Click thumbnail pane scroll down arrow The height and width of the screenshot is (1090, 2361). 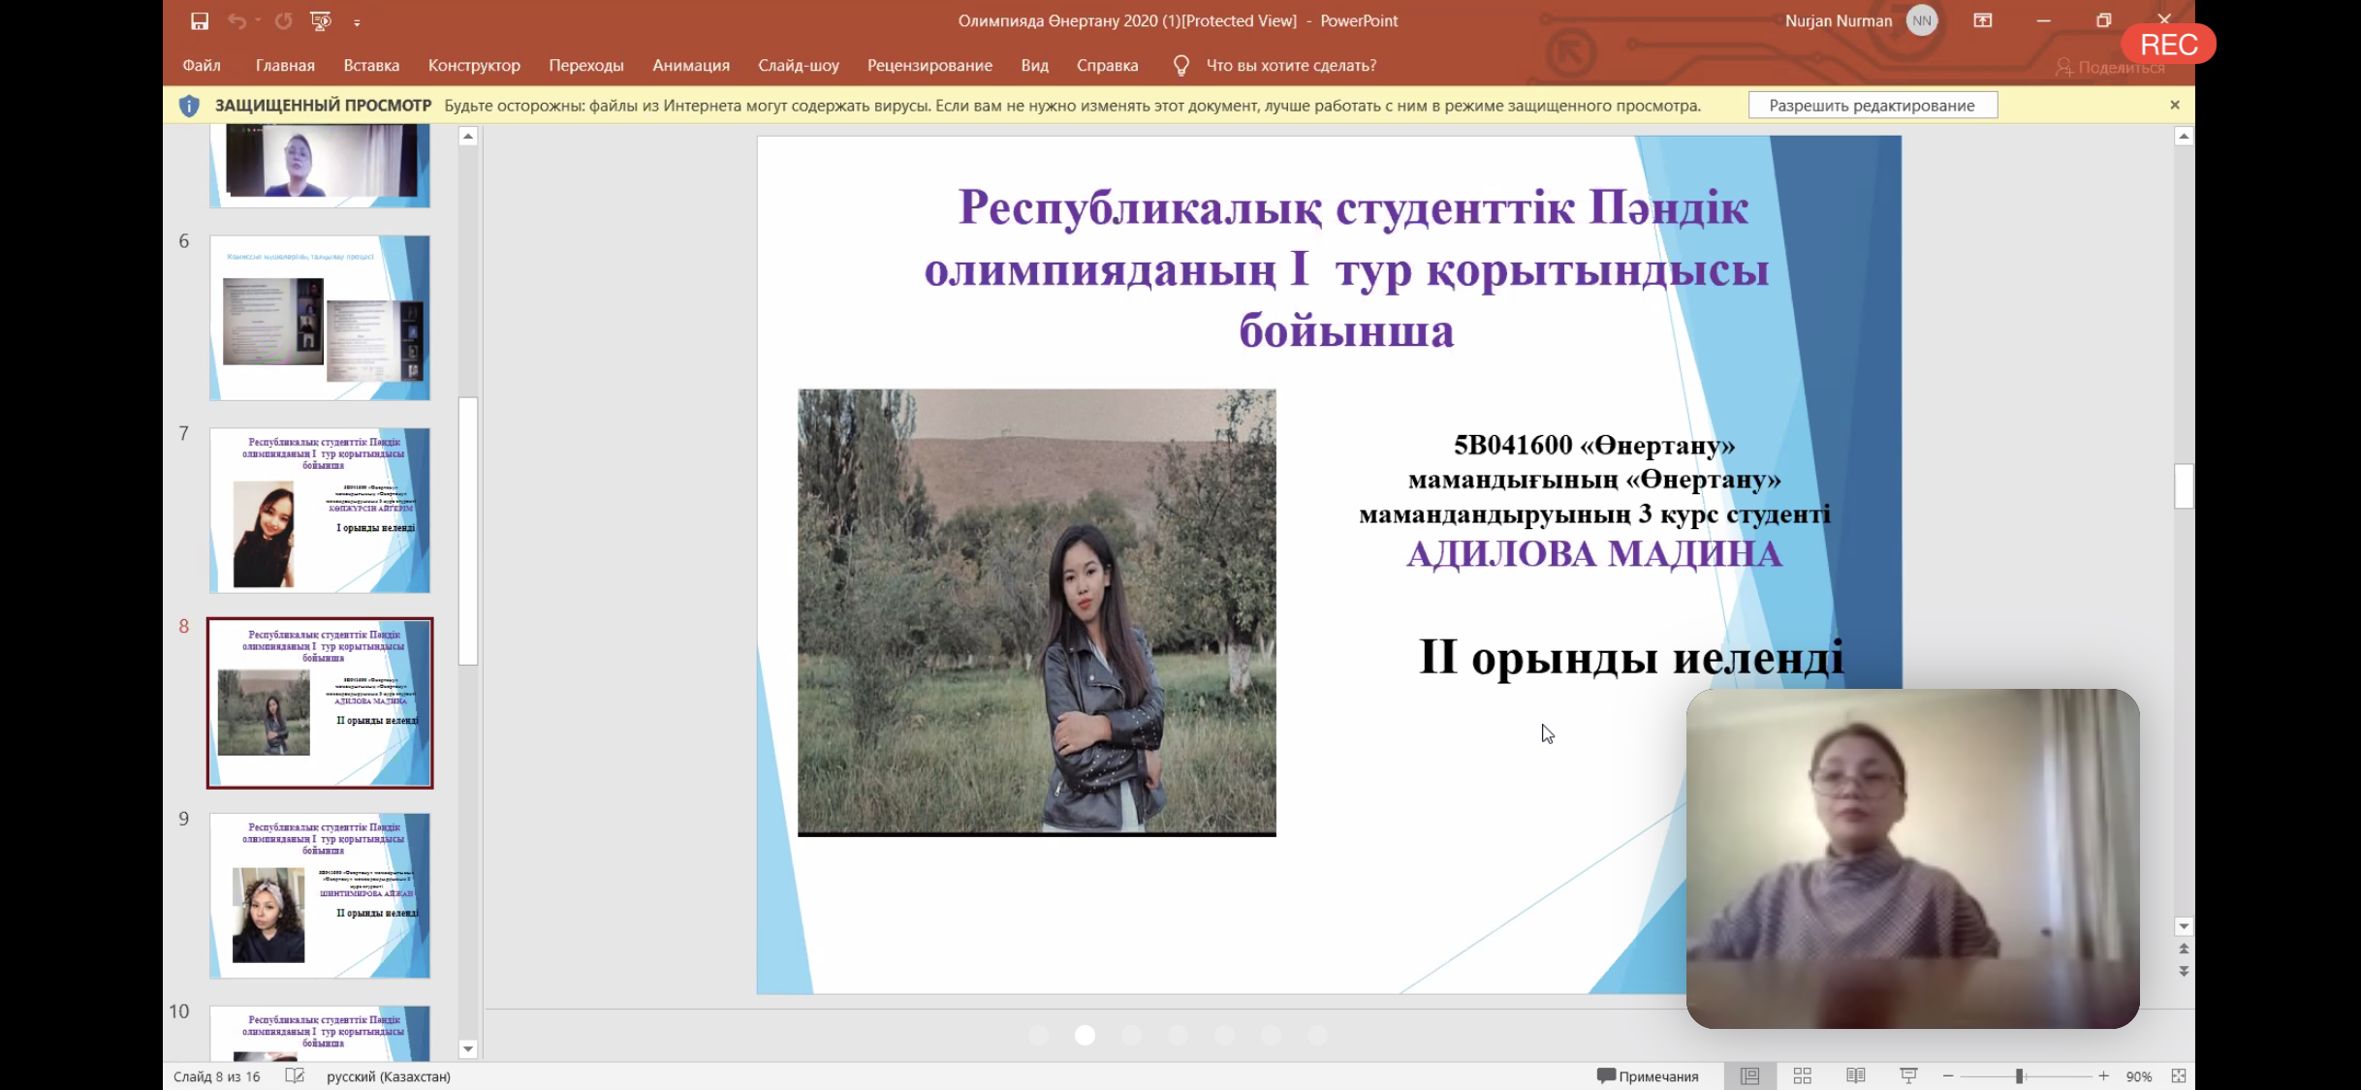(x=468, y=1048)
